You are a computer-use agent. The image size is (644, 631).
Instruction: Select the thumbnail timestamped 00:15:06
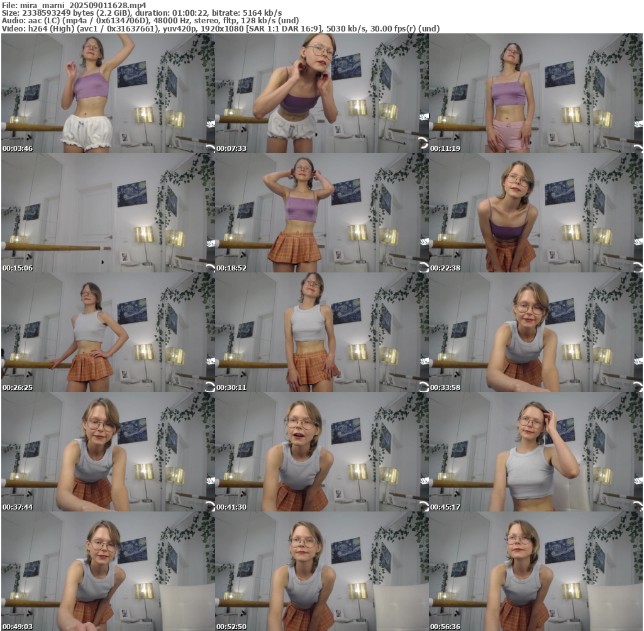[108, 213]
